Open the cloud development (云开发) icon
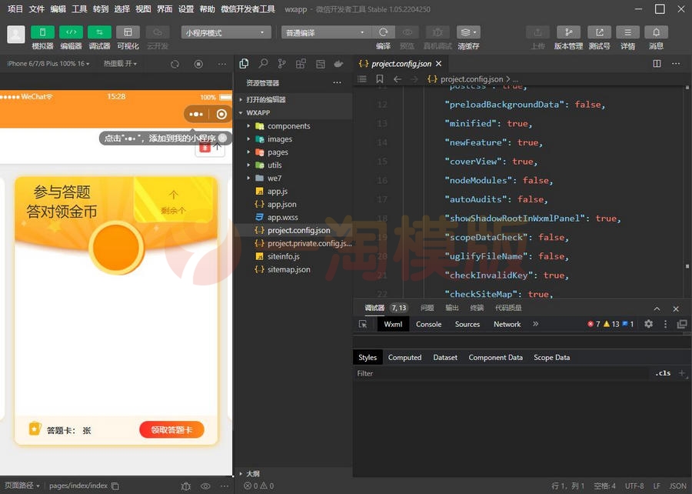Viewport: 692px width, 494px height. click(x=157, y=32)
